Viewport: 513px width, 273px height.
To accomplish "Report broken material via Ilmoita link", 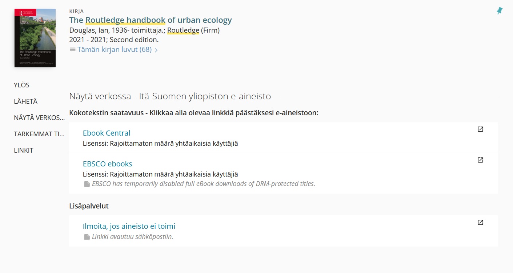I will click(129, 226).
